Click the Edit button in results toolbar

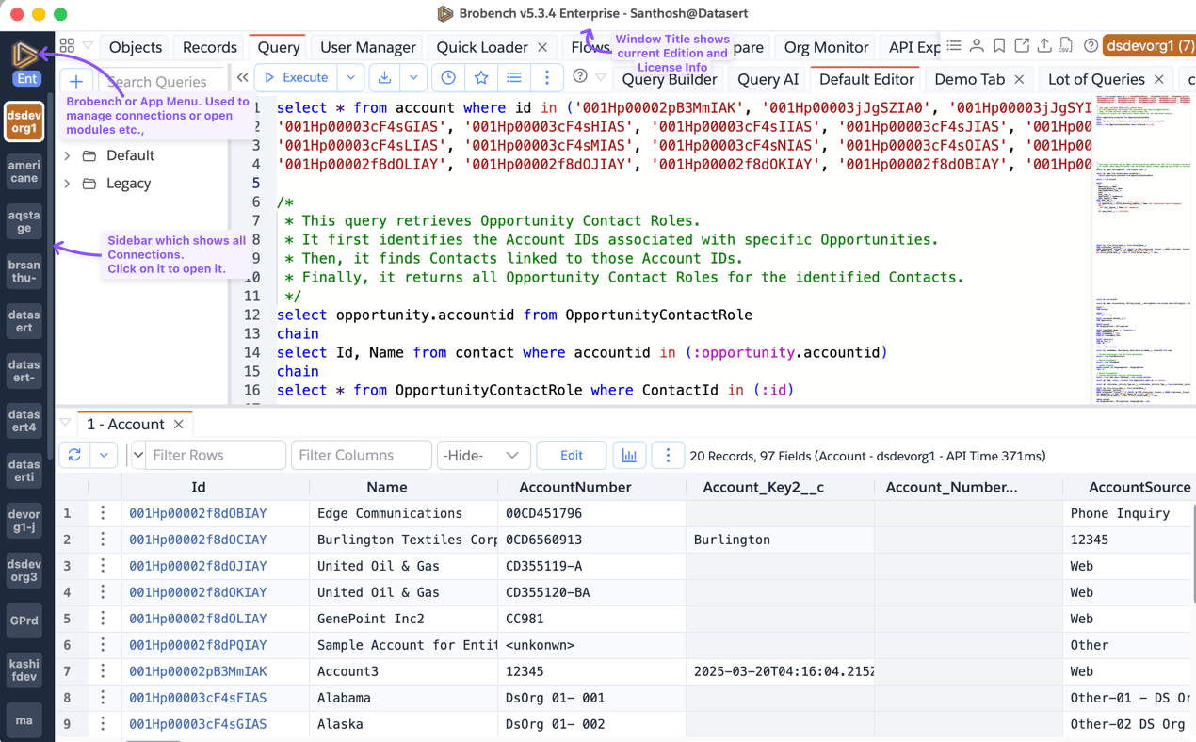tap(571, 456)
